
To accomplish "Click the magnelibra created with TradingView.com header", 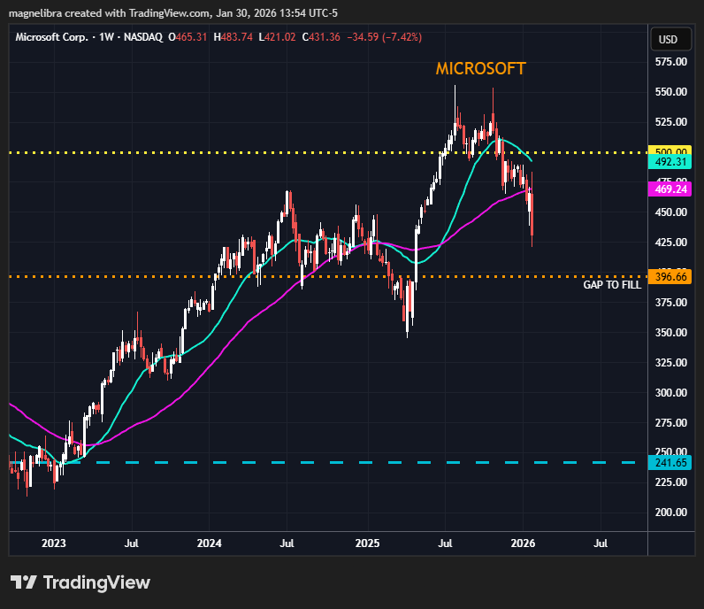I will (172, 13).
